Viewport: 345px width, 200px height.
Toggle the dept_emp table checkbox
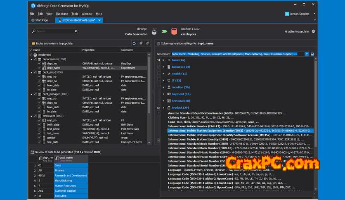click(x=35, y=72)
